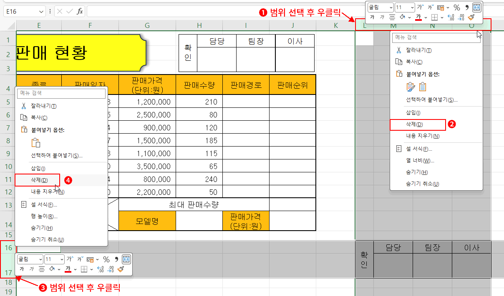Toggle merge and center in the column mini toolbar
This screenshot has width=504, height=296.
[477, 7]
